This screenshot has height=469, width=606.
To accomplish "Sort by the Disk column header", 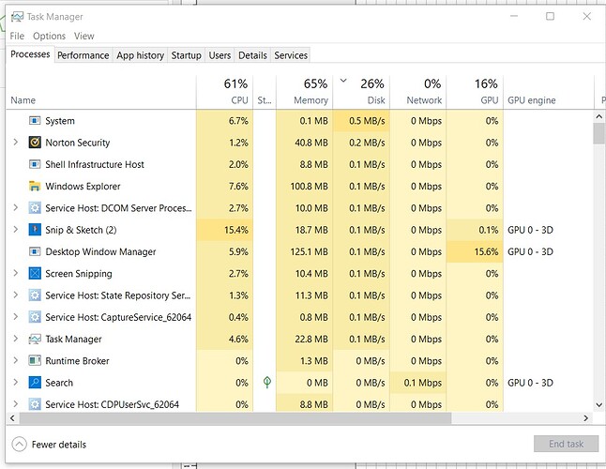I will [361, 93].
